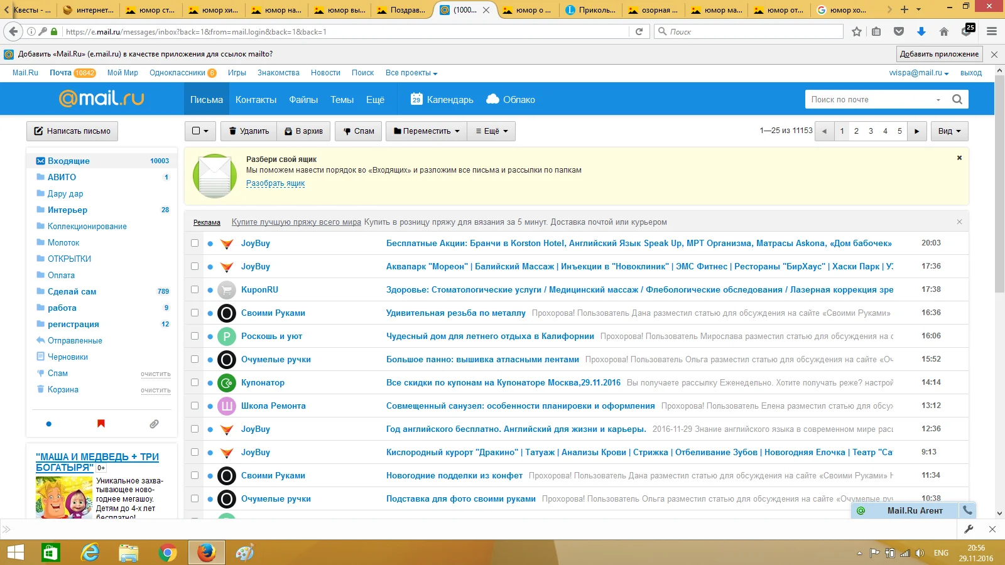This screenshot has width=1005, height=565.
Task: Click the mail search magnifier icon
Action: (x=957, y=99)
